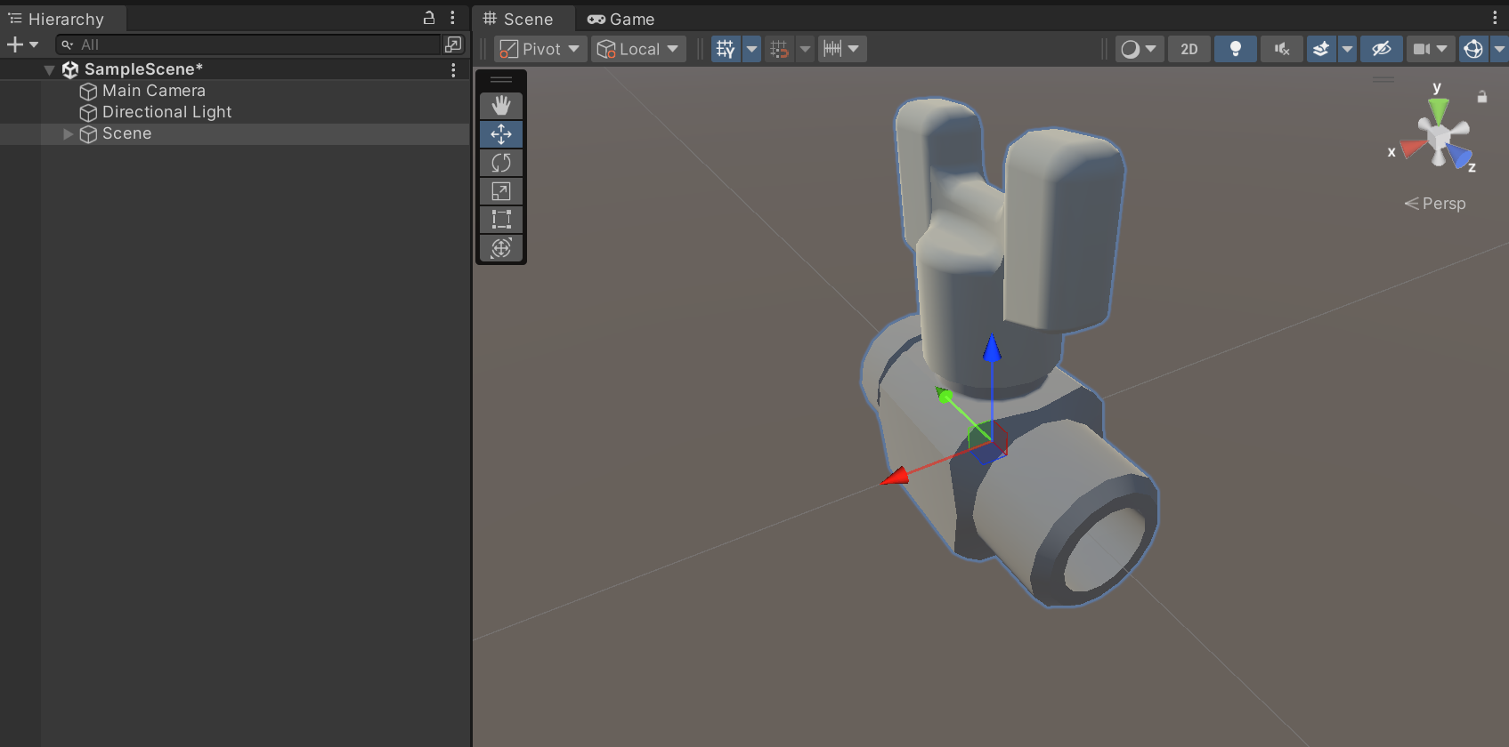
Task: Toggle scene visibility hidden-eye button
Action: (1381, 49)
